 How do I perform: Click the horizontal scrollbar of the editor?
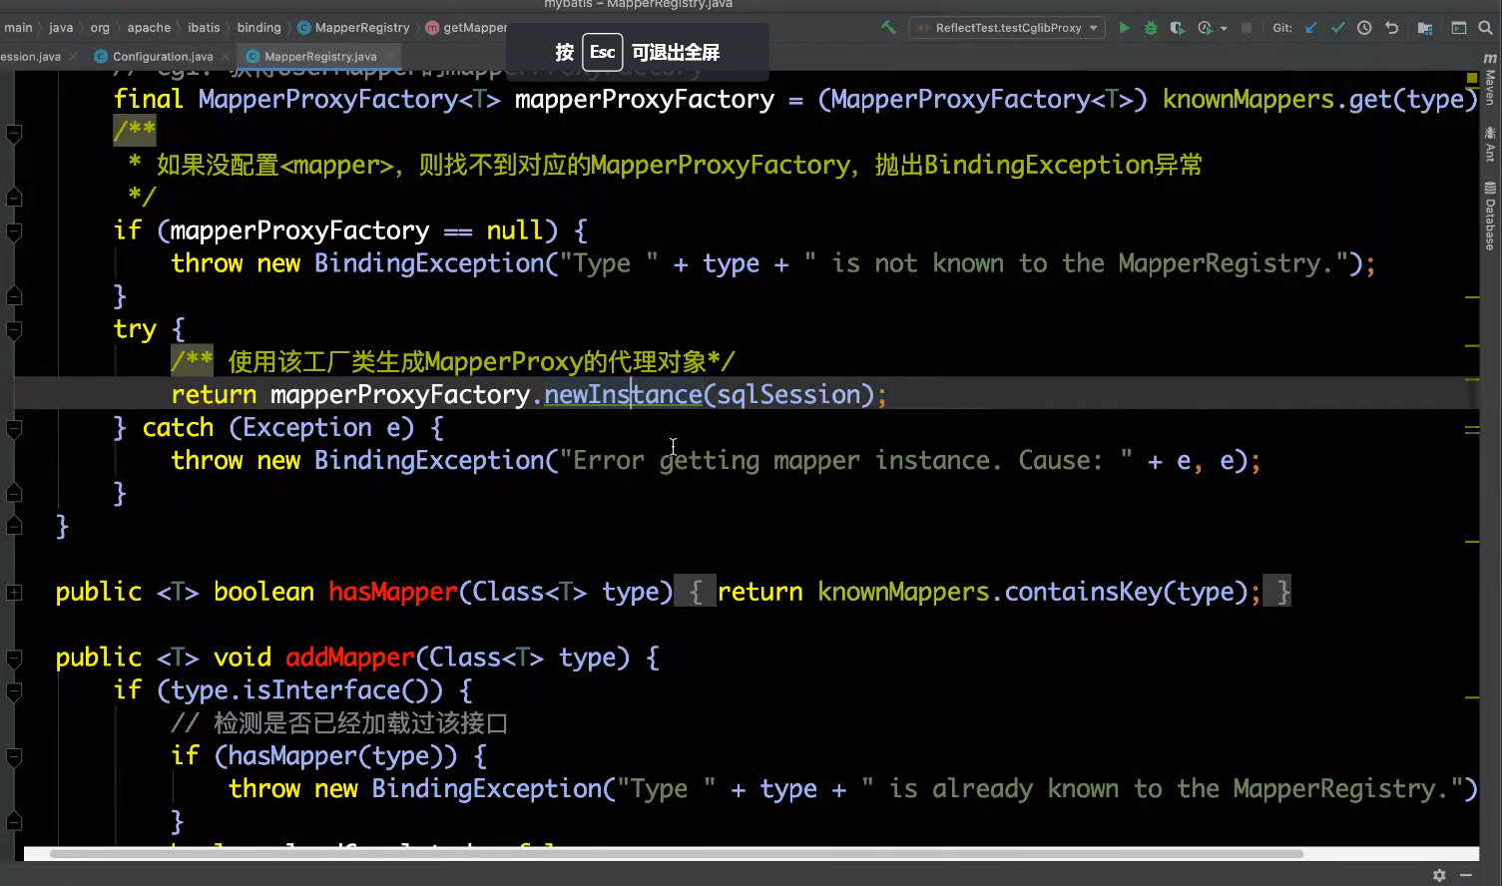pos(676,854)
